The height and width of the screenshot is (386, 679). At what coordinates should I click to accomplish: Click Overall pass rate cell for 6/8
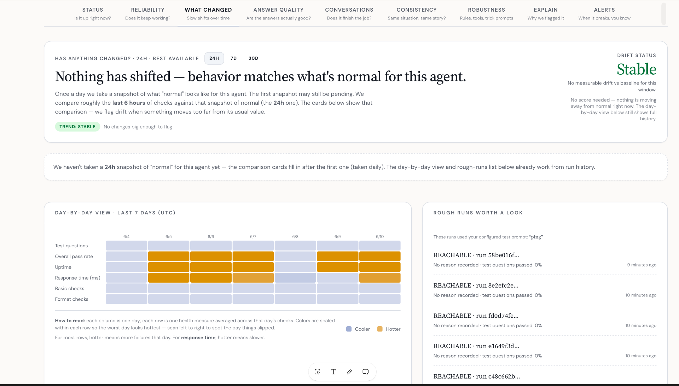[295, 257]
